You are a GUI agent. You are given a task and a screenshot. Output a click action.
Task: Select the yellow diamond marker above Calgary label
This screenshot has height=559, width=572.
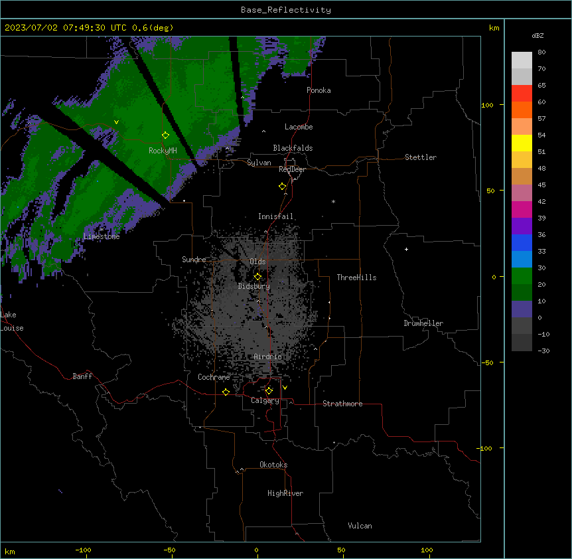(x=269, y=391)
